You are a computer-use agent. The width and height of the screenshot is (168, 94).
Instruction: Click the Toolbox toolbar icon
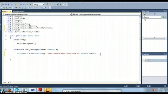[55, 4]
